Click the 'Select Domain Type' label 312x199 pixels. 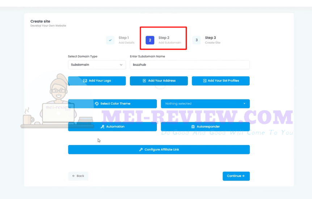(x=83, y=57)
